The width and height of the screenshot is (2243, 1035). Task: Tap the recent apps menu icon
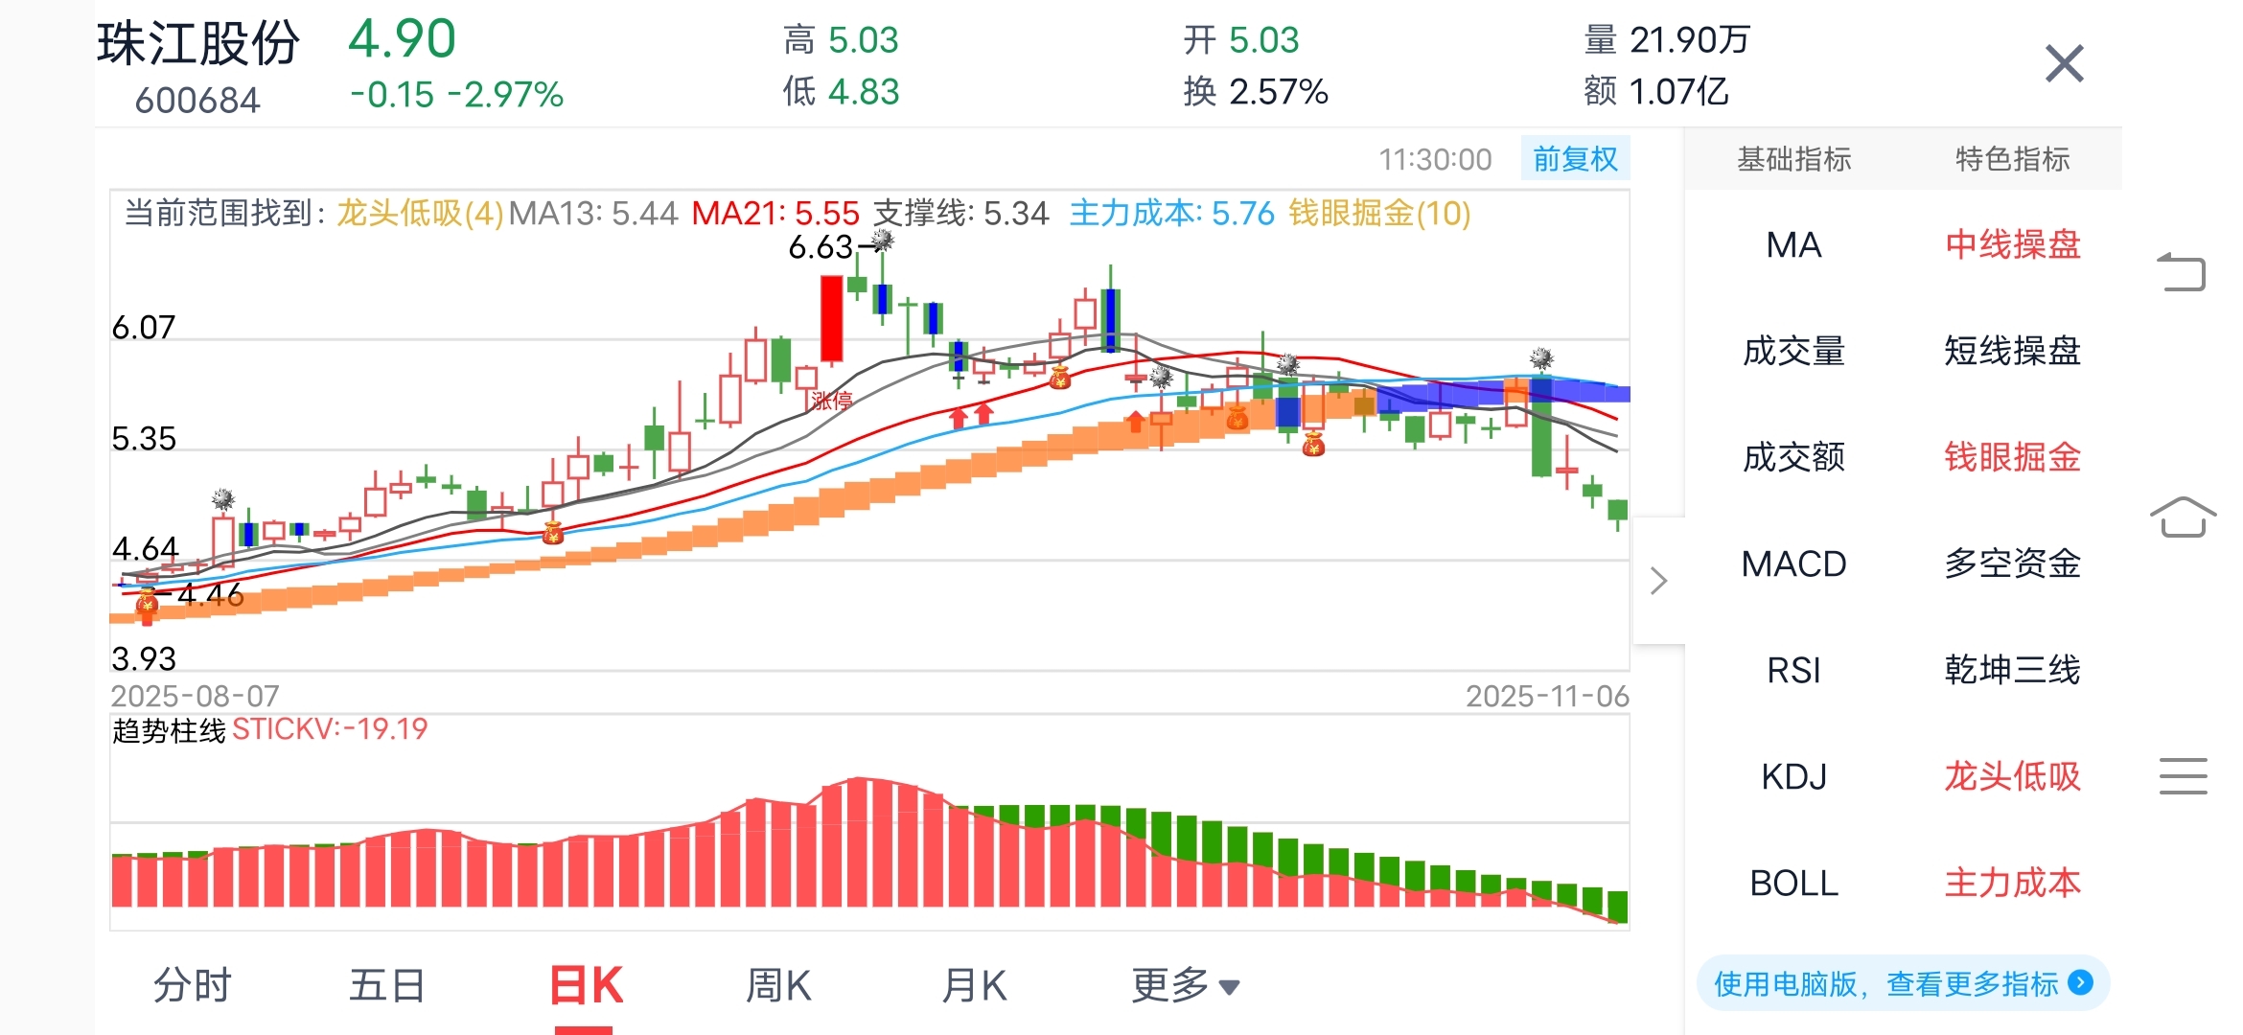pos(2183,776)
